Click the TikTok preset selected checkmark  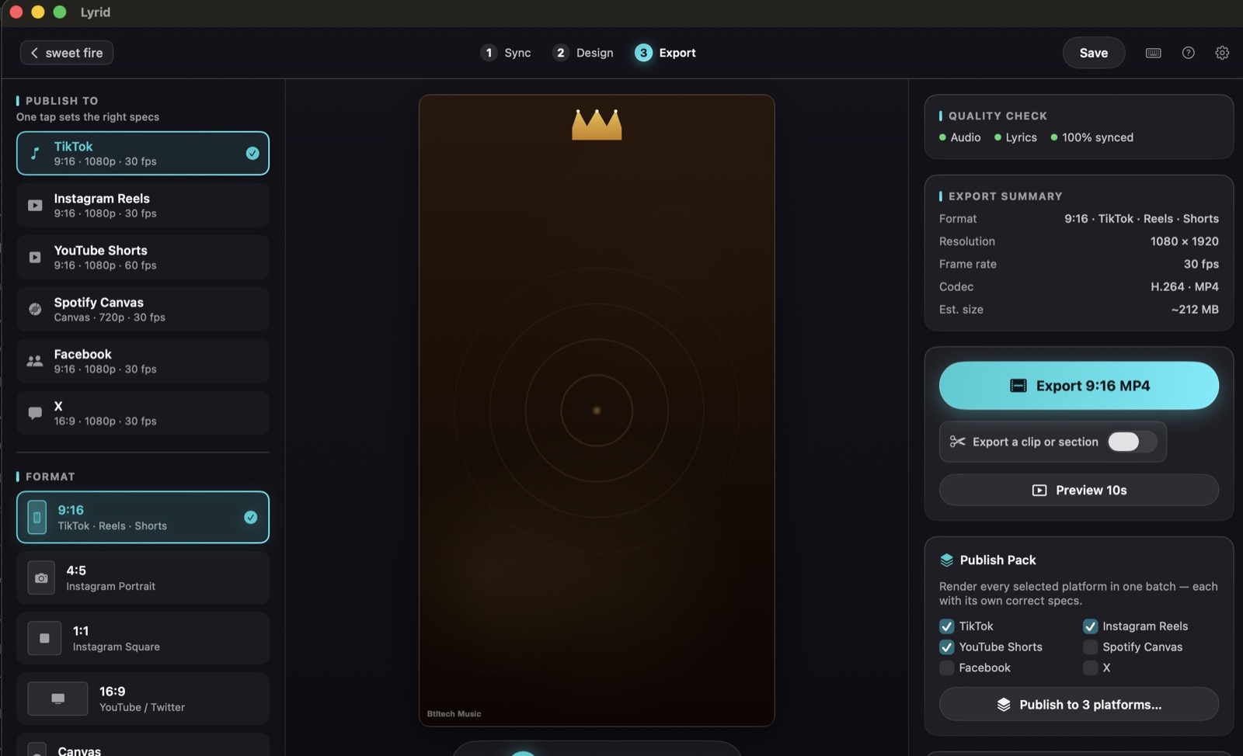(252, 154)
